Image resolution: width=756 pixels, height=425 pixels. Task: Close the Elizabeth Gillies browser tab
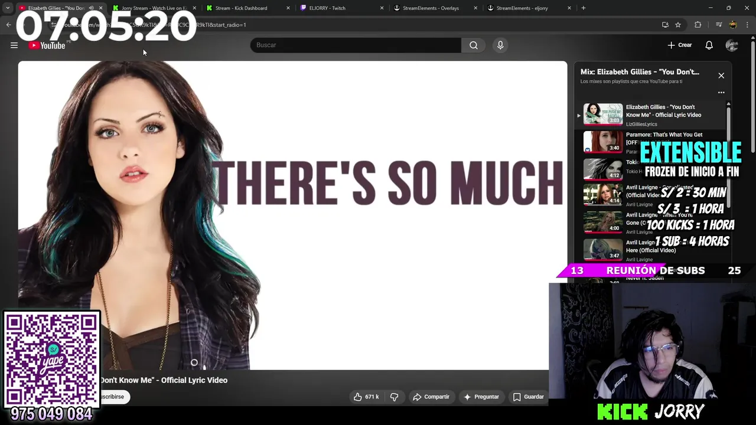(100, 8)
